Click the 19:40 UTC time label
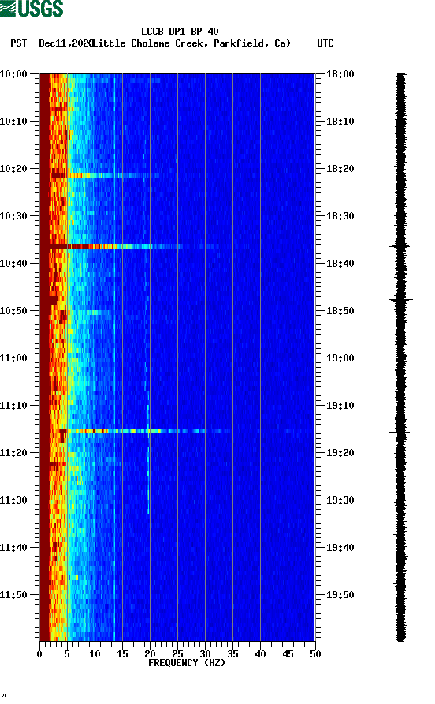 pos(340,548)
